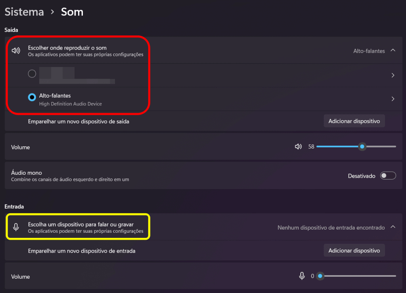Toggle the Áudio mono switch
406x293 pixels.
[388, 176]
